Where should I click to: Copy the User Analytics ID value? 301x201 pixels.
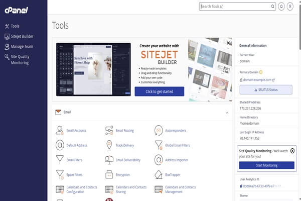[260, 186]
